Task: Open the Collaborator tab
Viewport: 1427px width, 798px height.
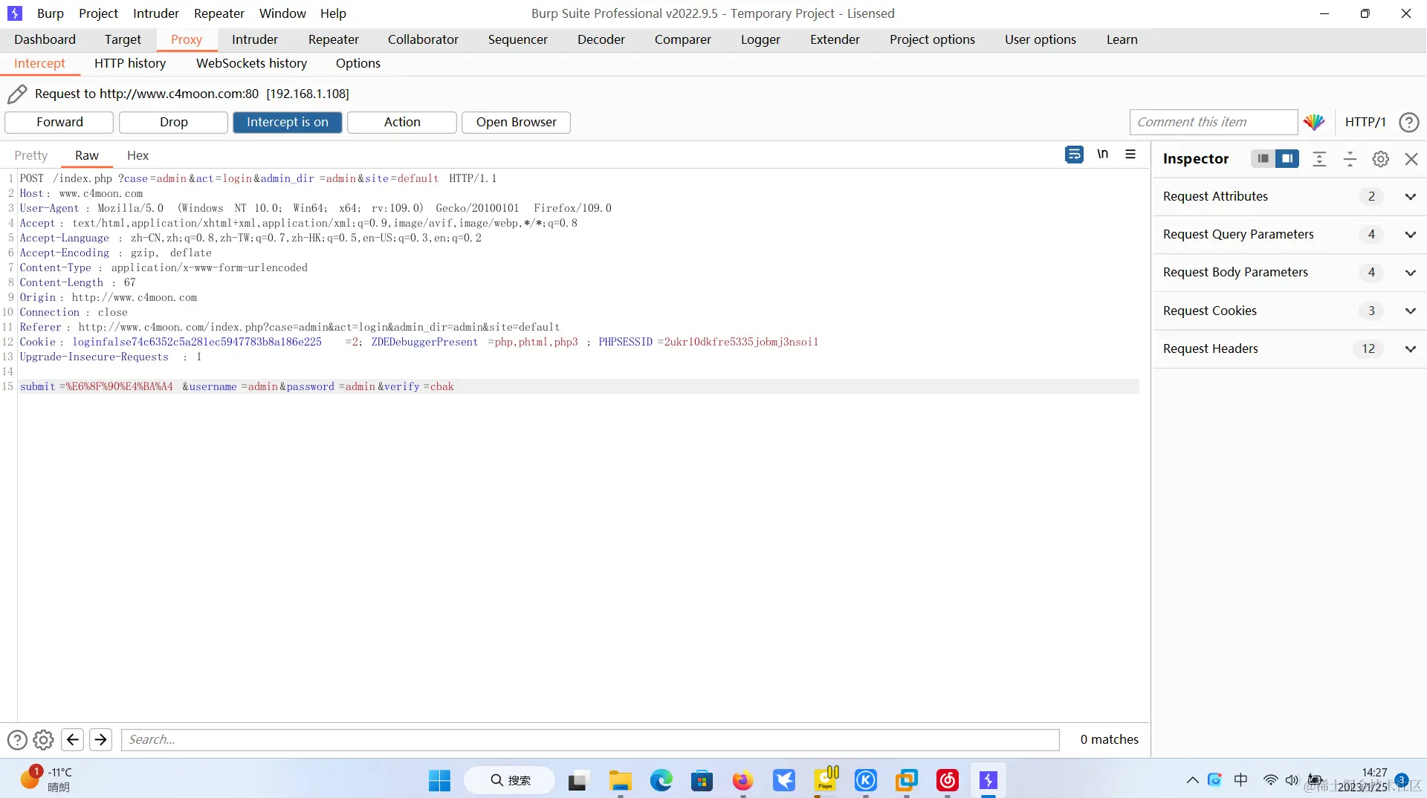Action: coord(423,39)
